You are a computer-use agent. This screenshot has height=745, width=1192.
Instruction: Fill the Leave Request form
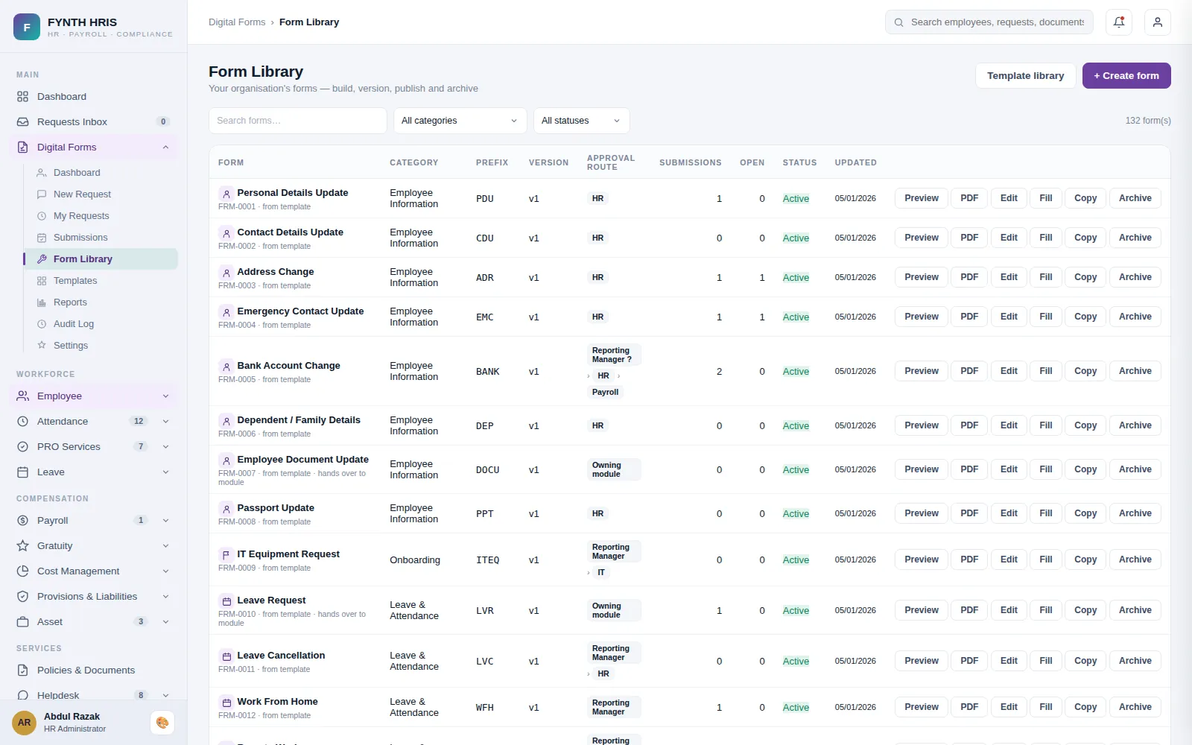tap(1046, 610)
